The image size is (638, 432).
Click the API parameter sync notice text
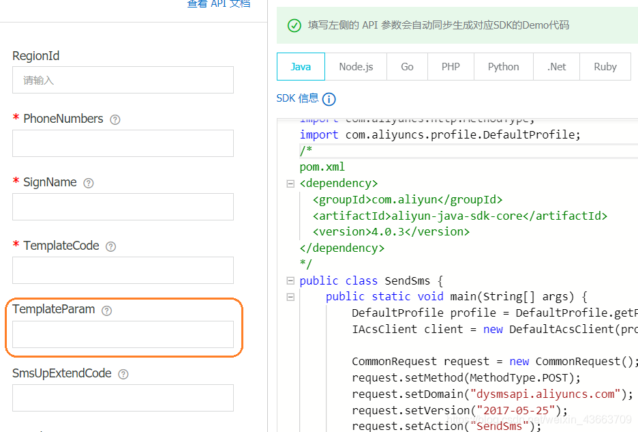click(x=439, y=25)
